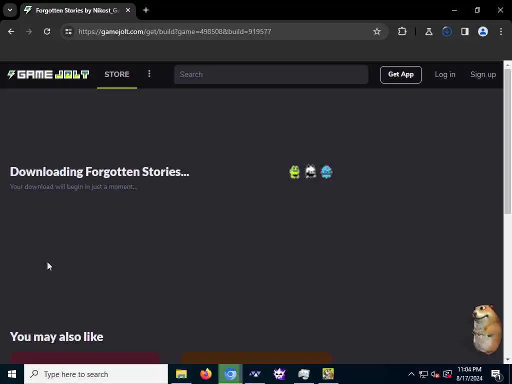Open the hamster taskbar app
The width and height of the screenshot is (512, 384).
(328, 374)
